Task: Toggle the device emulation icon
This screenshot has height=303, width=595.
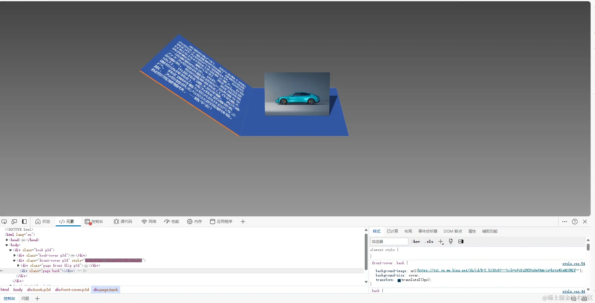Action: 14,222
